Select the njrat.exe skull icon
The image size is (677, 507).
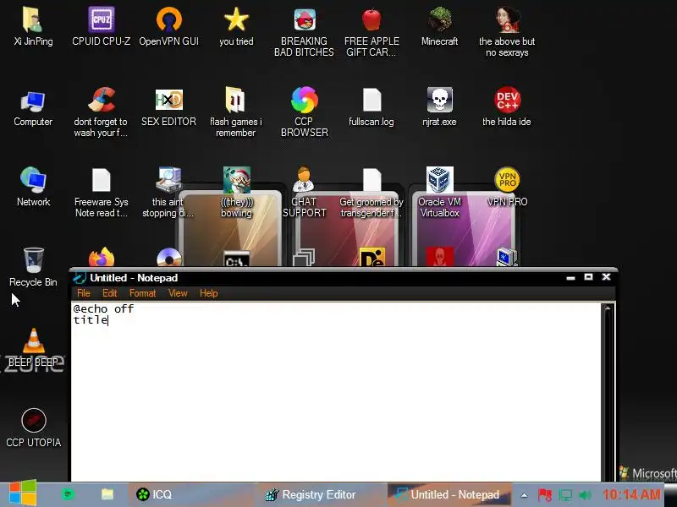click(439, 100)
